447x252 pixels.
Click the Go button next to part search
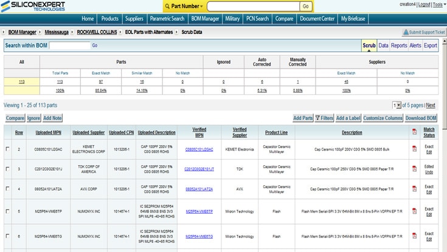pos(305,6)
